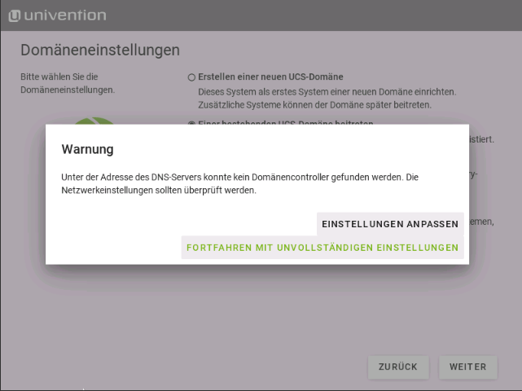Click the 'Bitte wählen Sie die Domäneneinstellungen' text

pyautogui.click(x=67, y=83)
